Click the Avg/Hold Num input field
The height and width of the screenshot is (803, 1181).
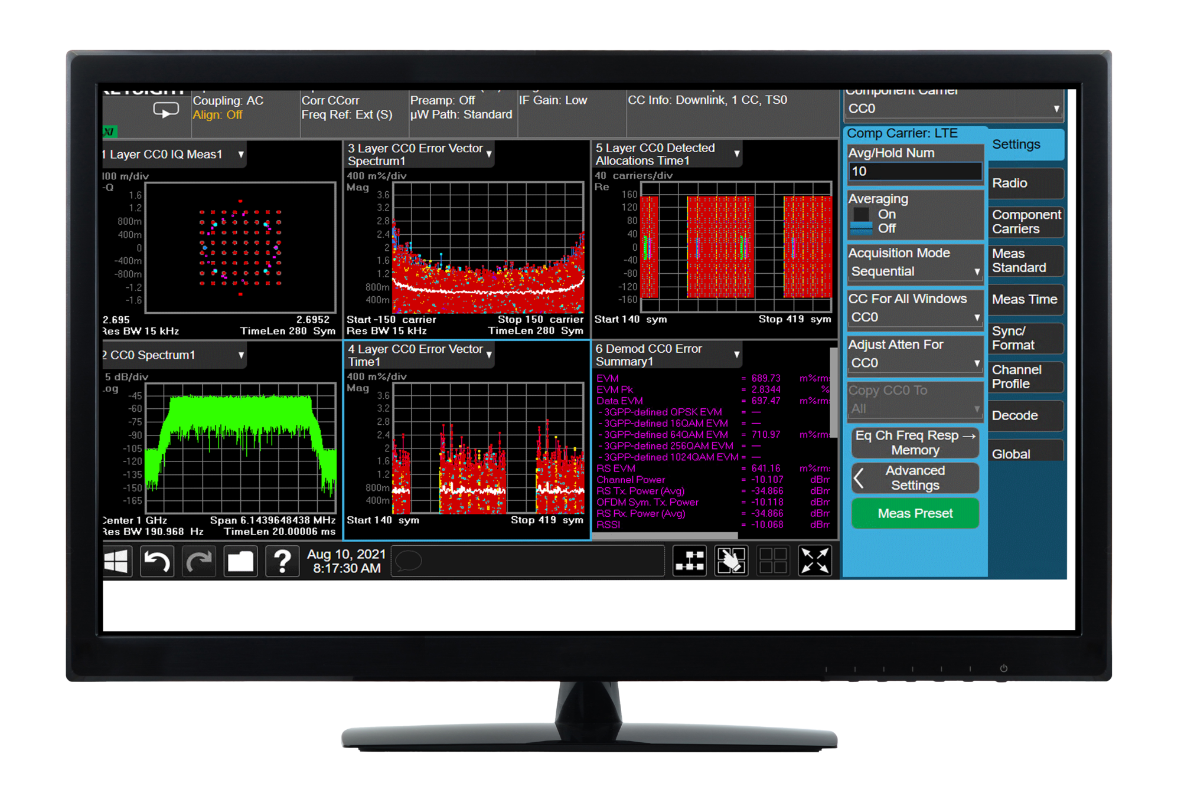tap(915, 172)
